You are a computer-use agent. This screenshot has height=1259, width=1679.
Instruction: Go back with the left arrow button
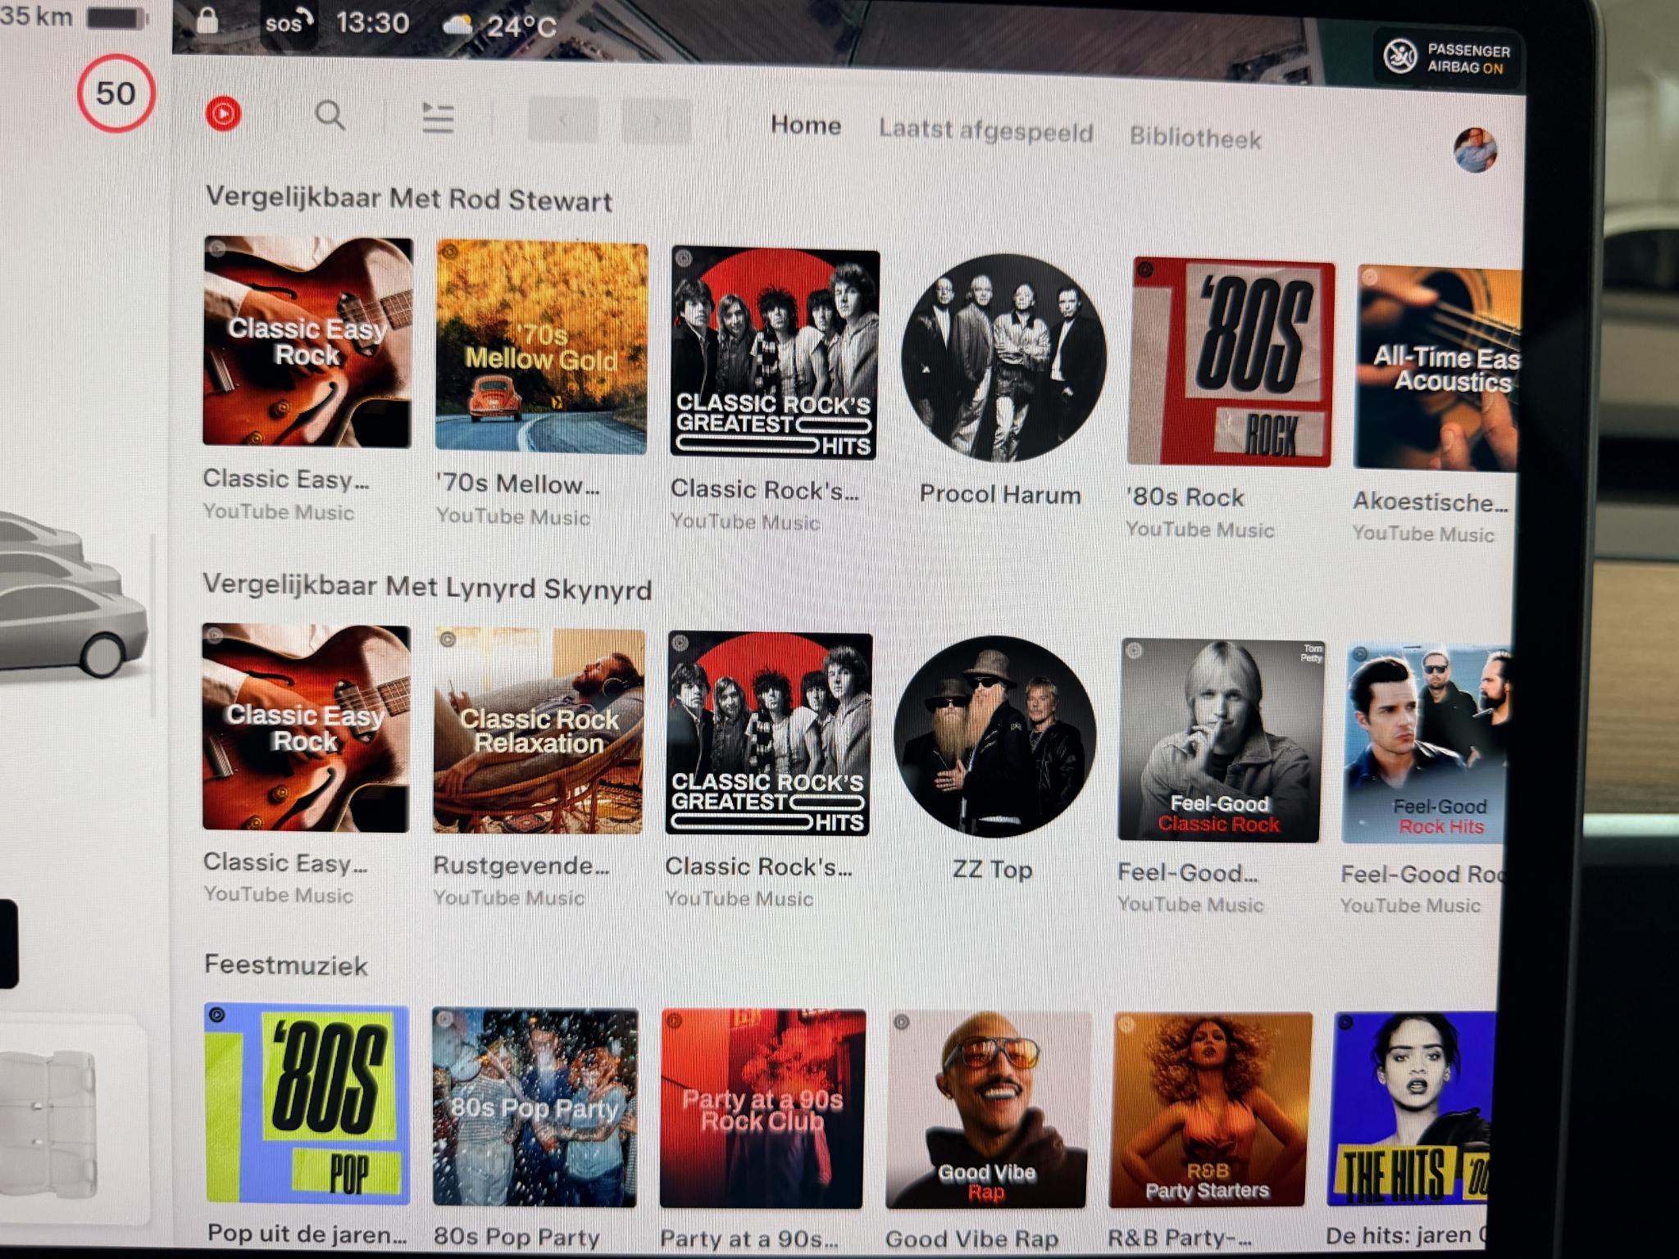562,120
